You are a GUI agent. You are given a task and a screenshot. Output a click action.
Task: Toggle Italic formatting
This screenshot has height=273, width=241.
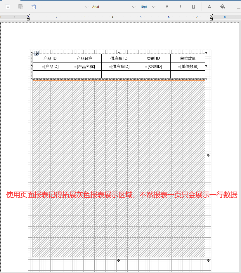180,7
